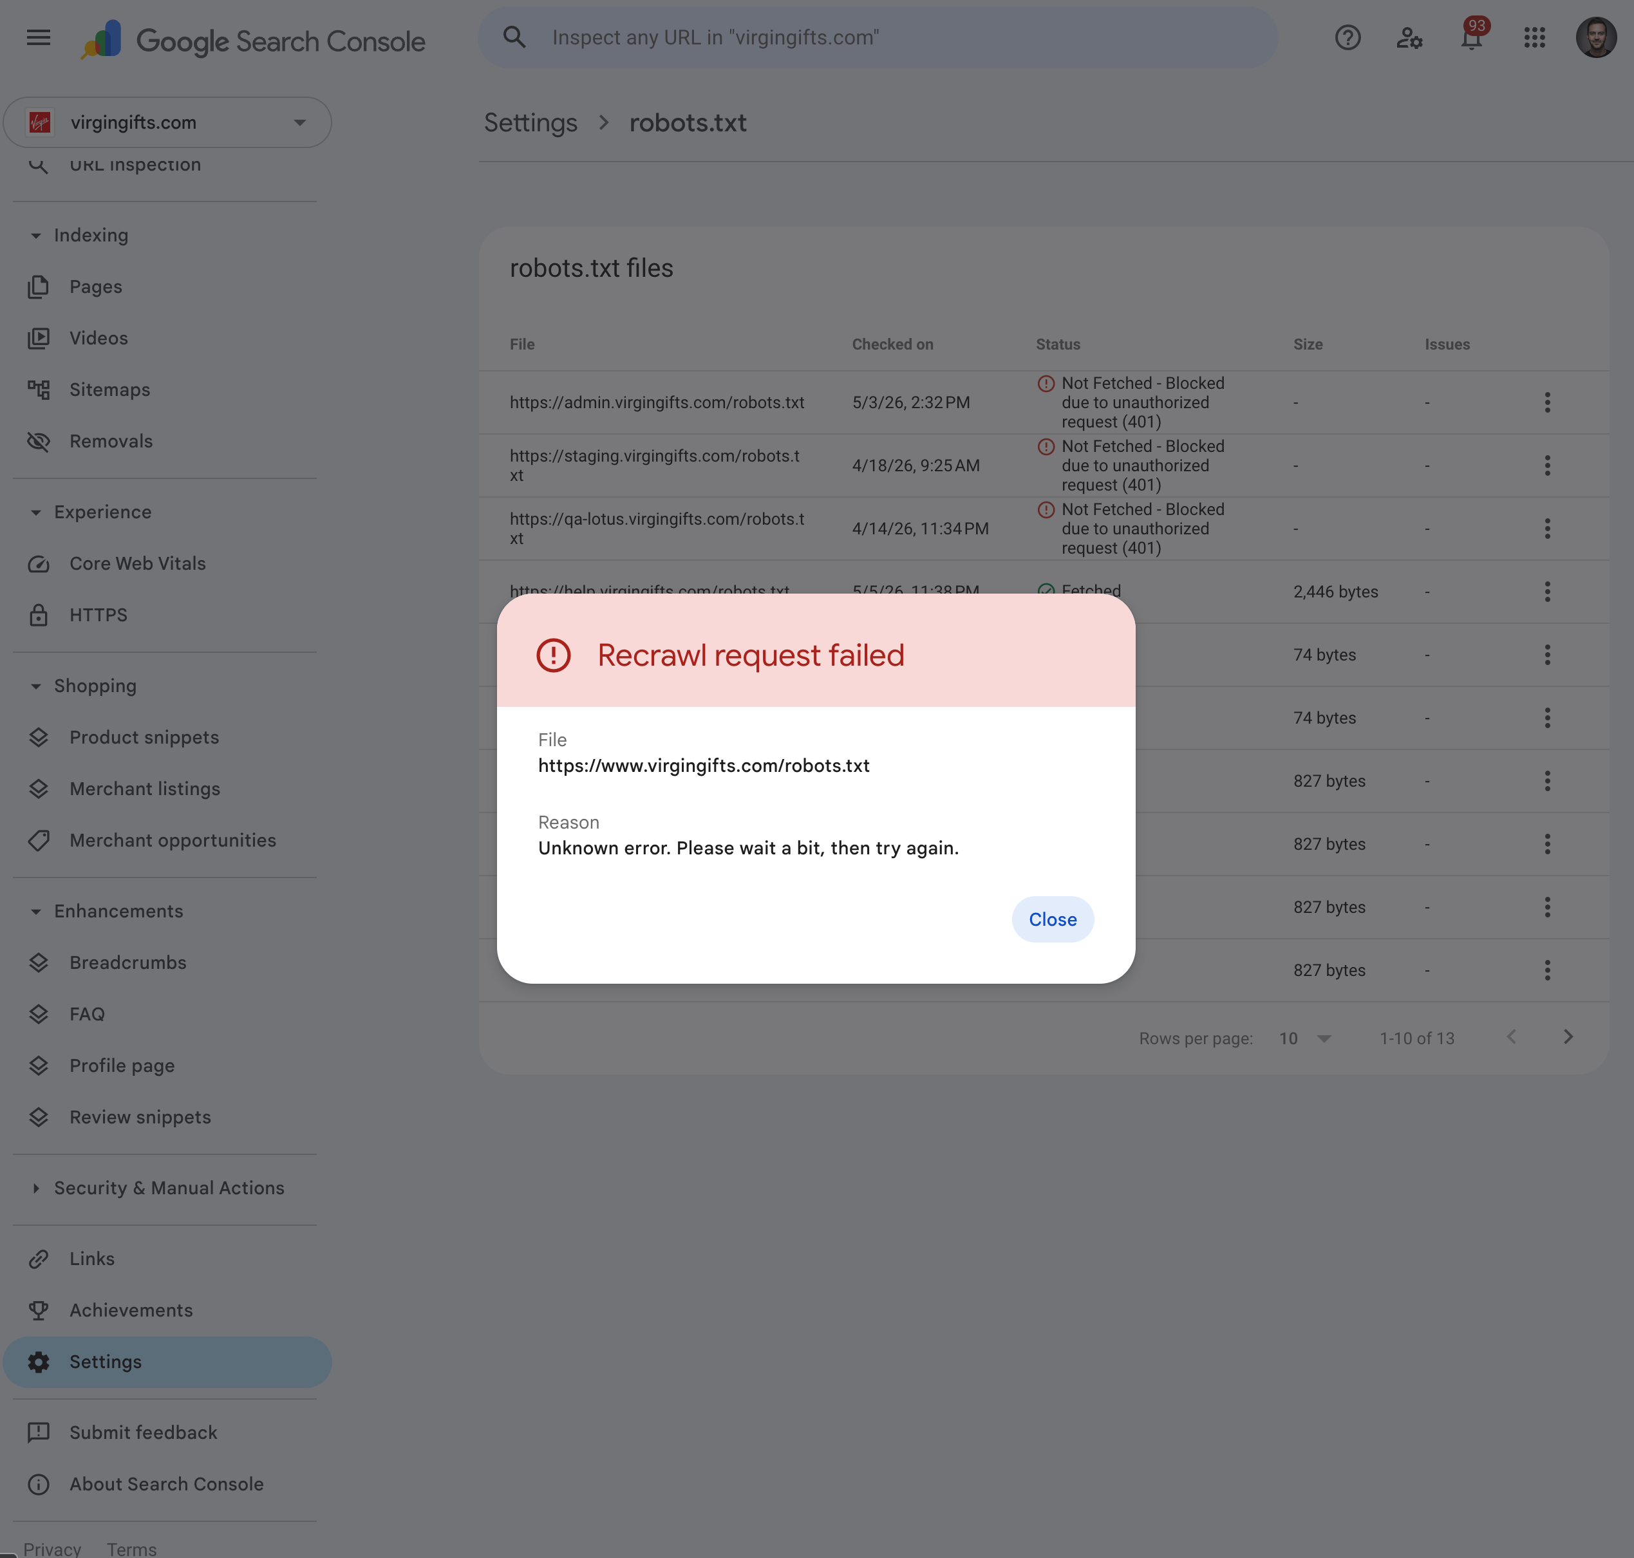Image resolution: width=1634 pixels, height=1558 pixels.
Task: Click the 5/3/26, 2:32 PM date cell
Action: tap(910, 403)
